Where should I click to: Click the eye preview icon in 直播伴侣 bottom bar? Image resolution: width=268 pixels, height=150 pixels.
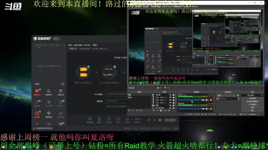click(x=154, y=120)
